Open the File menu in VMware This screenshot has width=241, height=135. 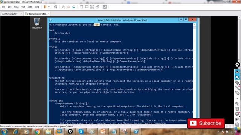[3, 7]
